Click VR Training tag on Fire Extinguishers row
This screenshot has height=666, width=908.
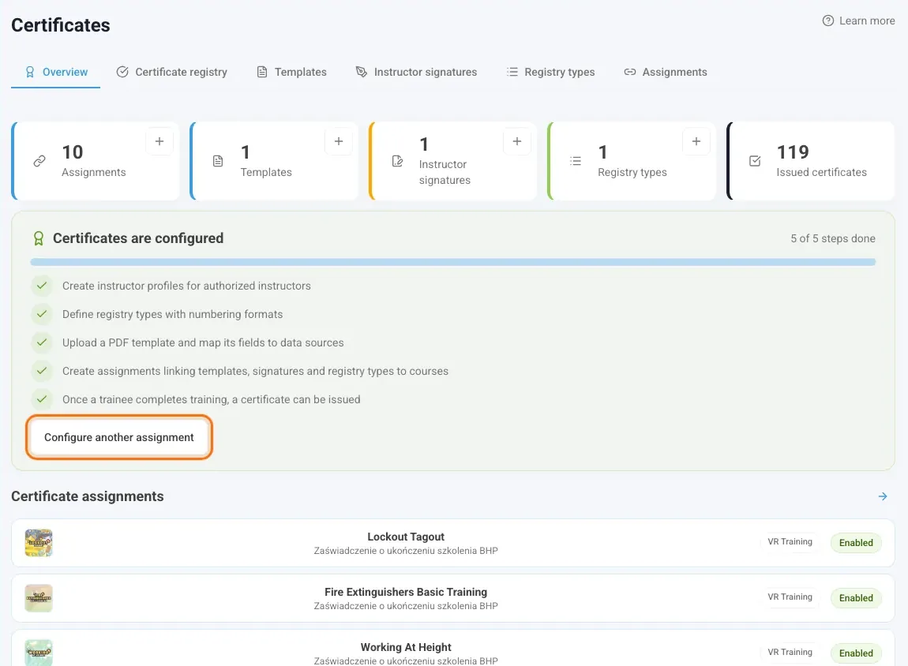[x=790, y=597]
